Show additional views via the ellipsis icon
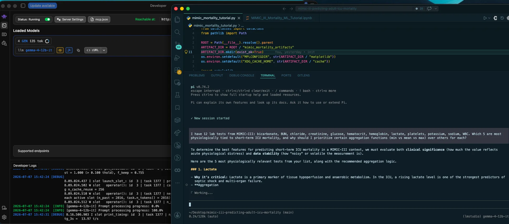The width and height of the screenshot is (509, 224). click(177, 183)
